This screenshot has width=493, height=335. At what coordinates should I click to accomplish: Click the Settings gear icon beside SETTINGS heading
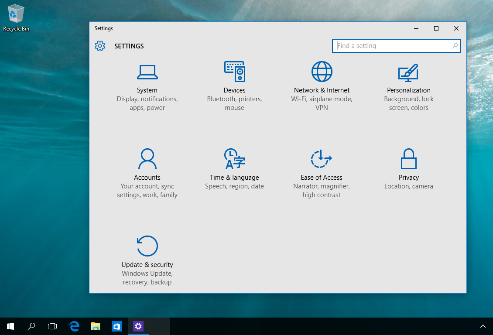point(100,46)
